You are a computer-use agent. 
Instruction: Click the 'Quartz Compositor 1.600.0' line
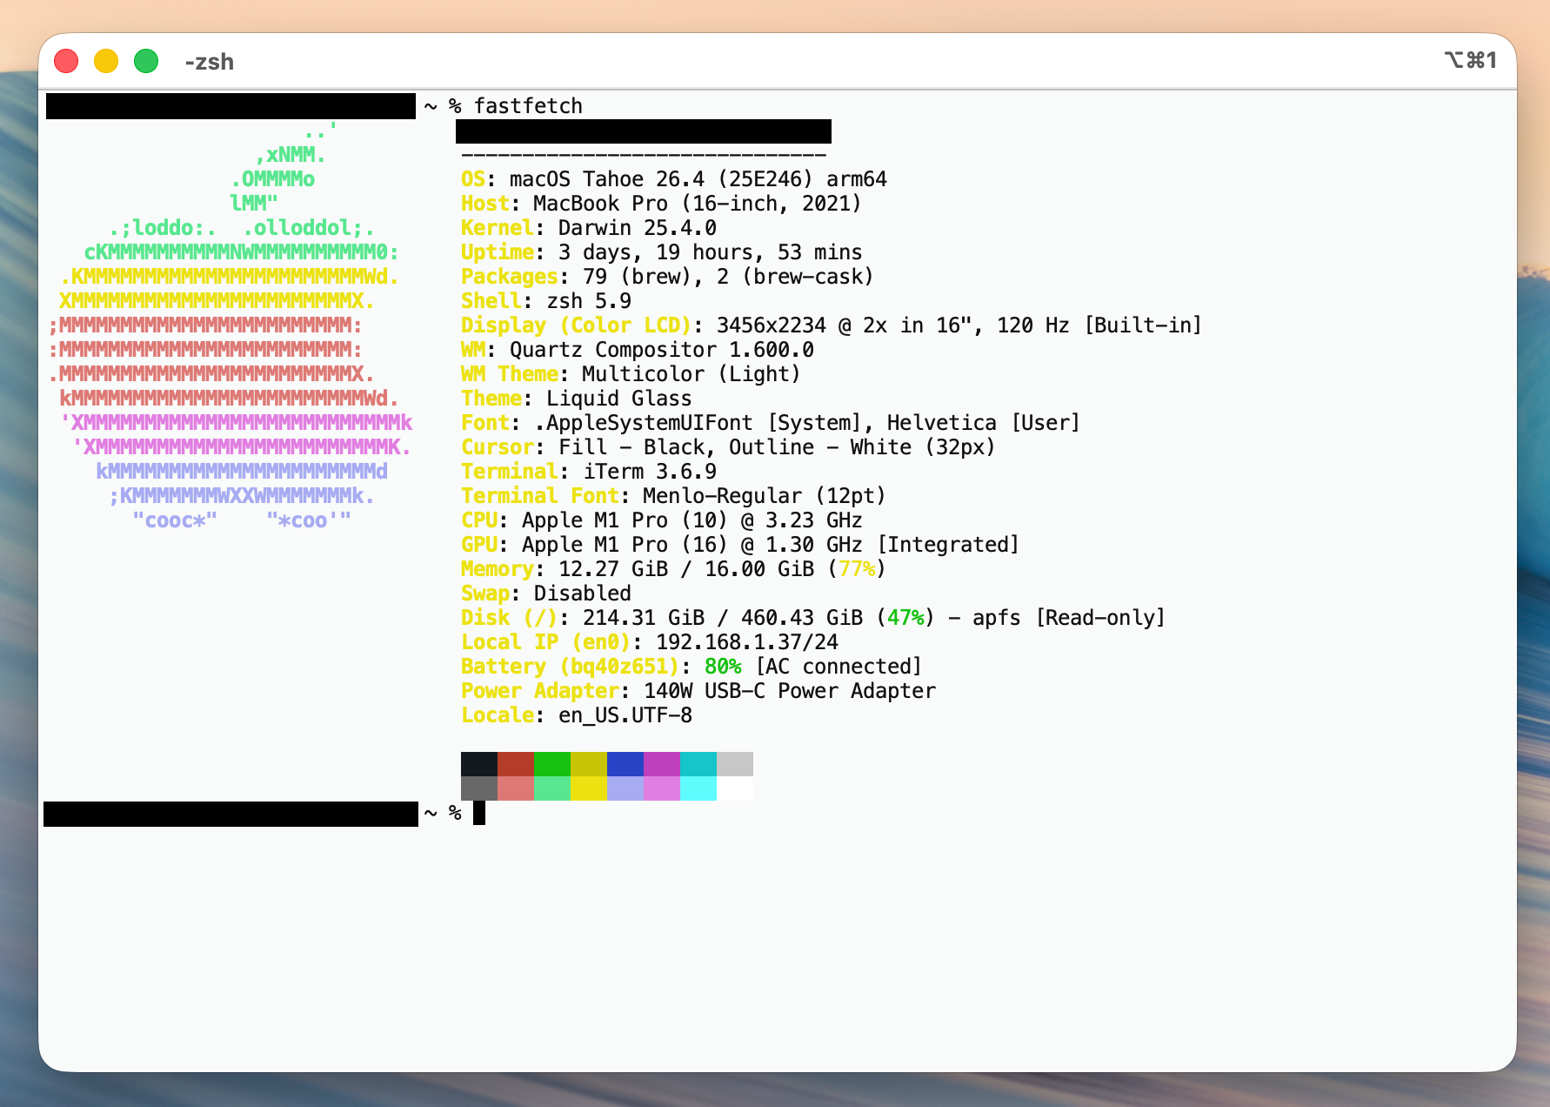(x=638, y=350)
